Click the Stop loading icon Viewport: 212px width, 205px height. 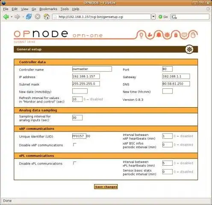coord(38,17)
